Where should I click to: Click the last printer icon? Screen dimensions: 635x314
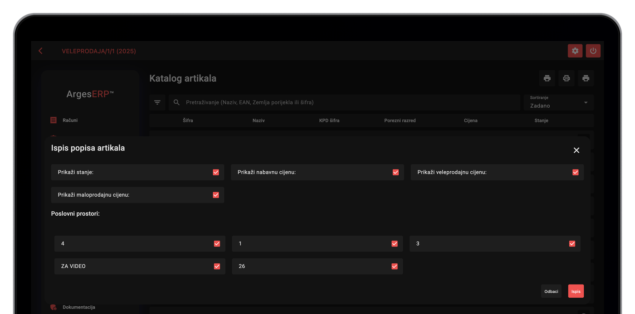(586, 78)
